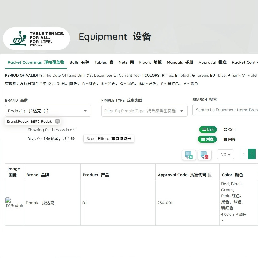
Task: Open the Racket Coverings tab
Action: (36, 62)
